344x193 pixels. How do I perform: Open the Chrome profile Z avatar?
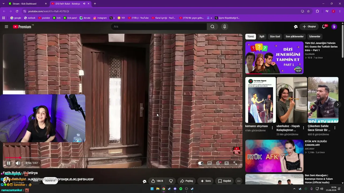(x=334, y=11)
